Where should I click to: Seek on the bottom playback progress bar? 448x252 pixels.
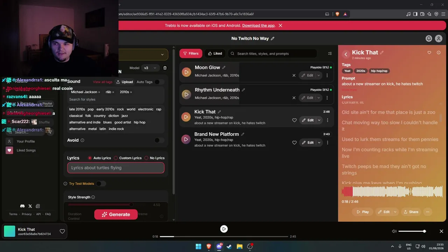click(224, 237)
